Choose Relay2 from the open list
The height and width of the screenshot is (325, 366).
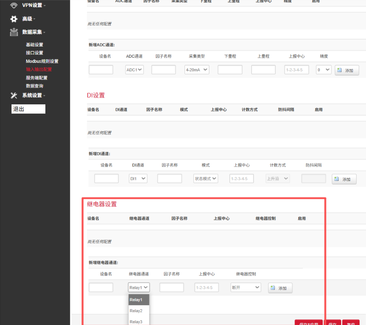pyautogui.click(x=139, y=311)
